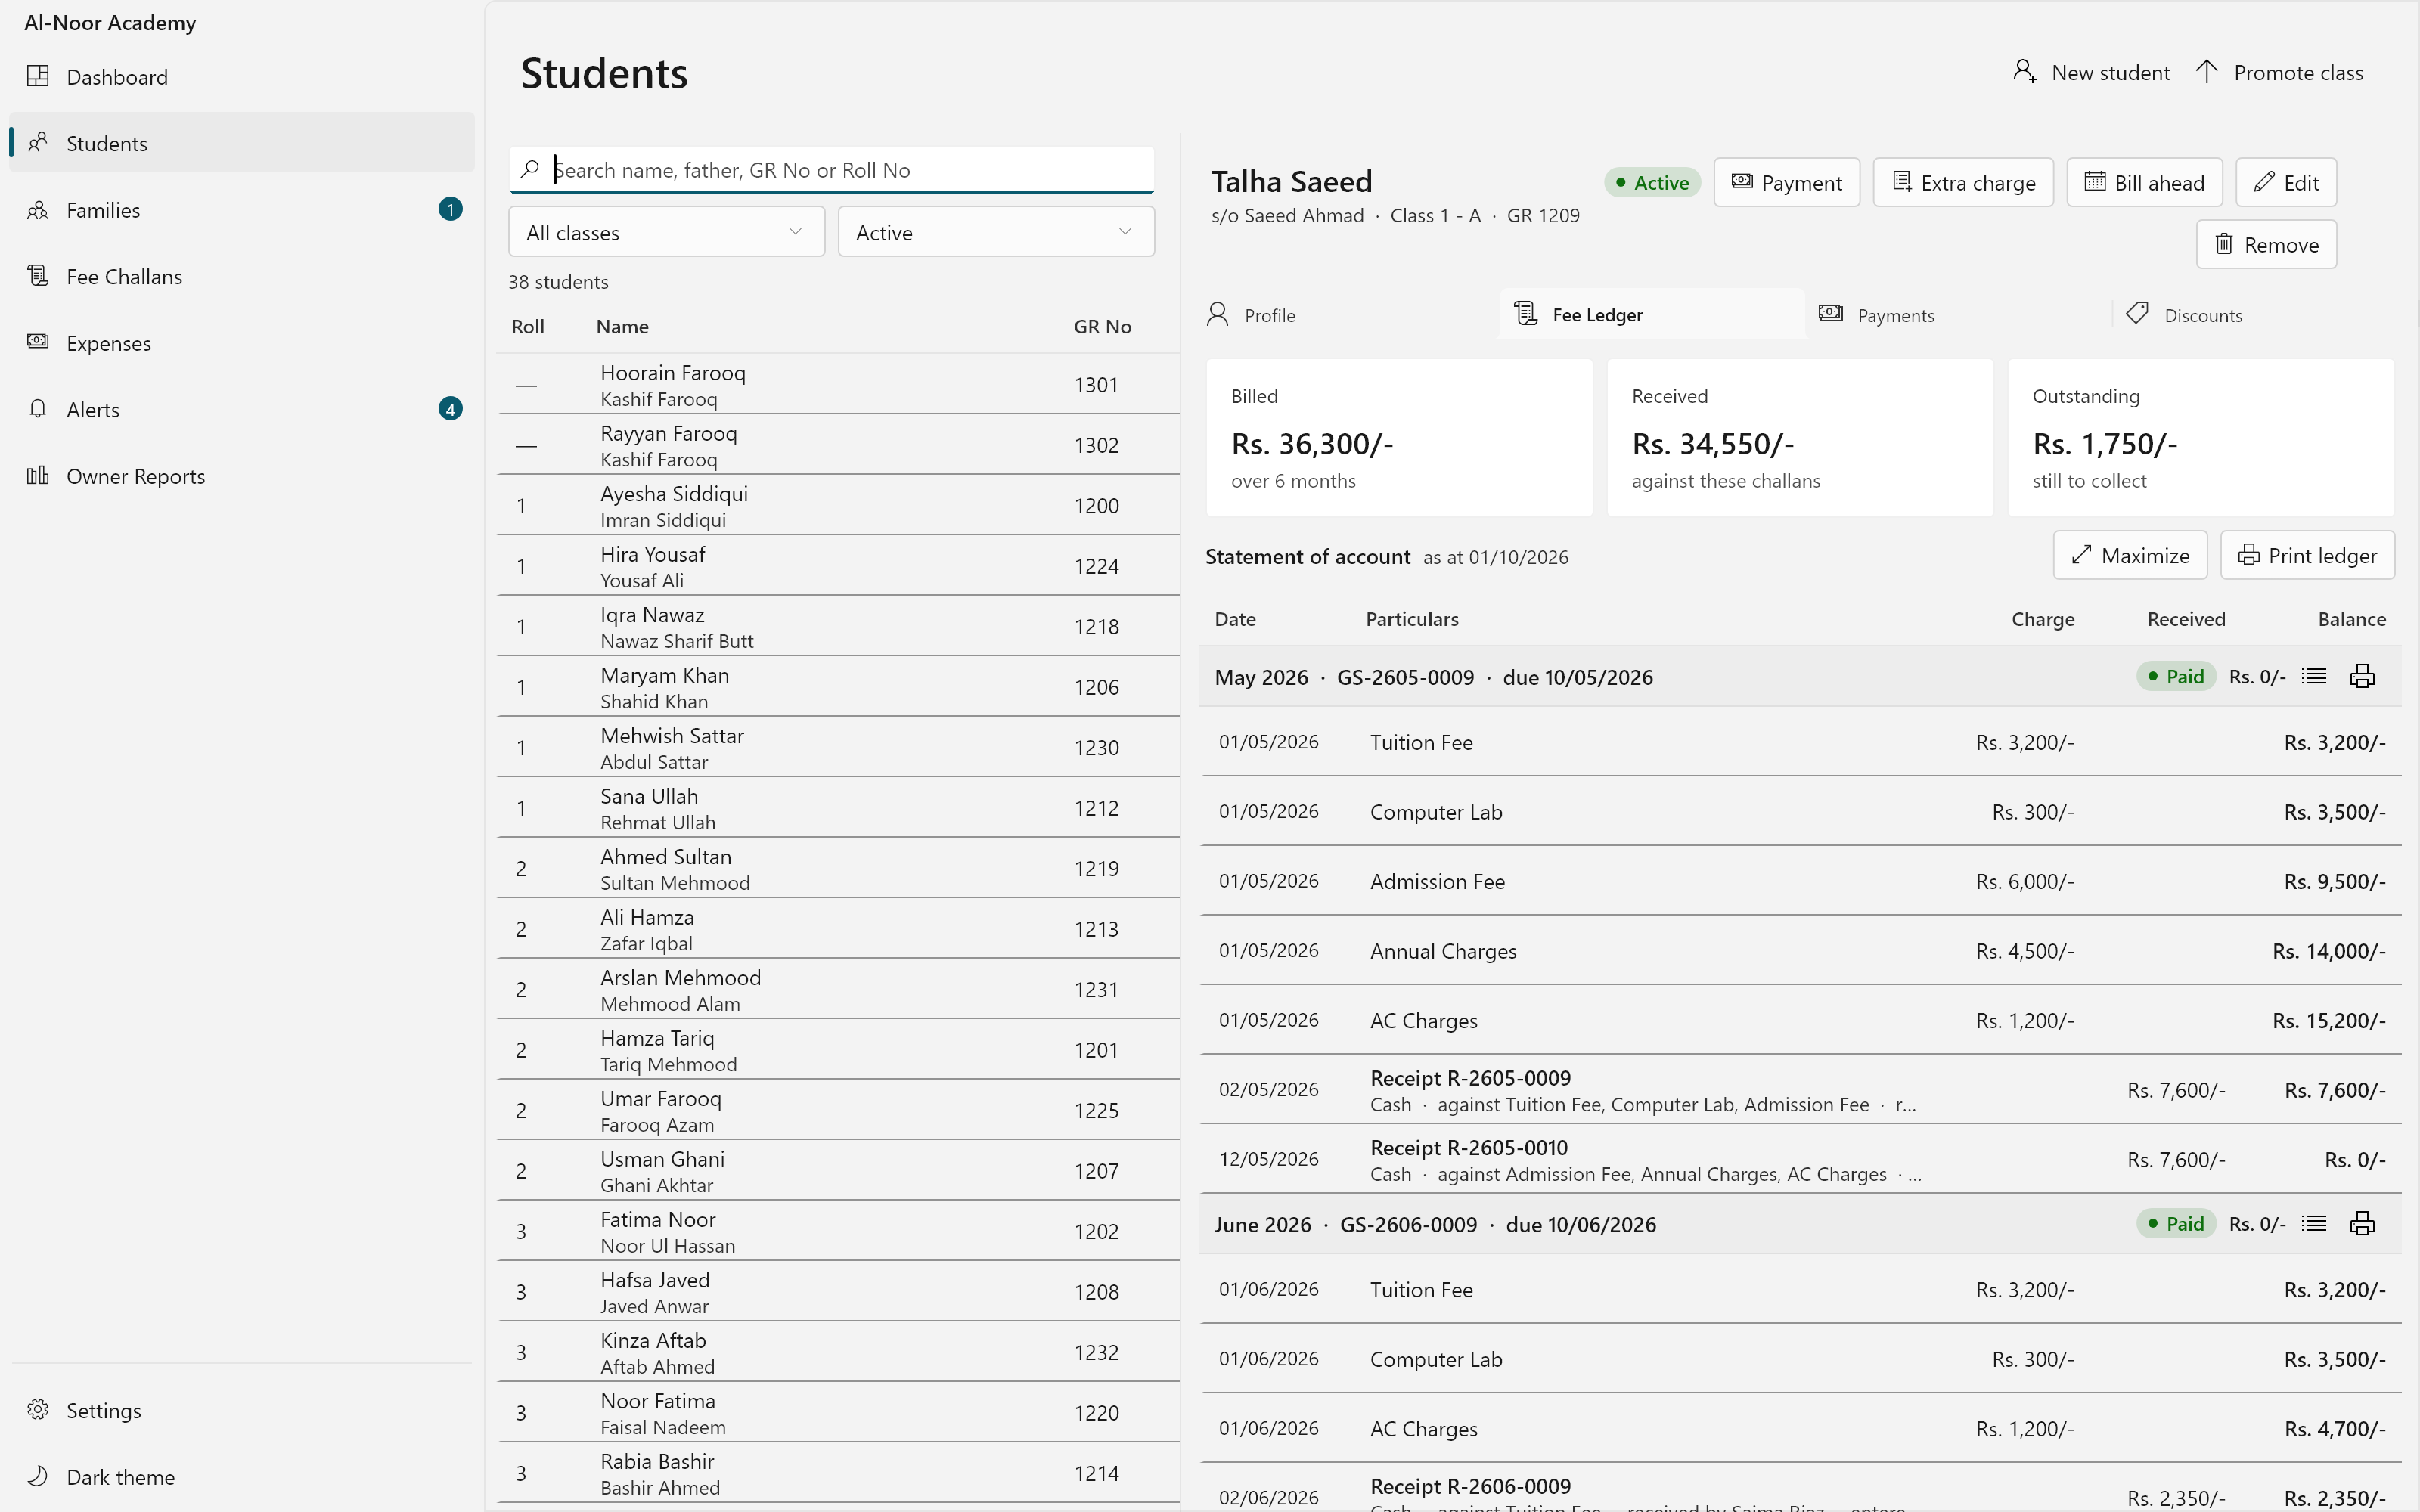Click the May 2026 challan header row
Viewport: 2420px width, 1512px height.
pyautogui.click(x=1800, y=677)
